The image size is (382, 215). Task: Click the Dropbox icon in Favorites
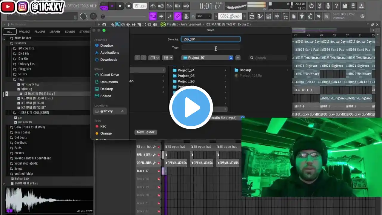tap(97, 45)
